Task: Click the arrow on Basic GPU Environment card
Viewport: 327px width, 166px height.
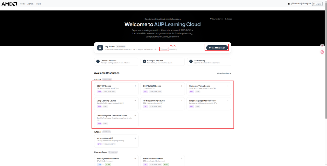Action: (181, 158)
